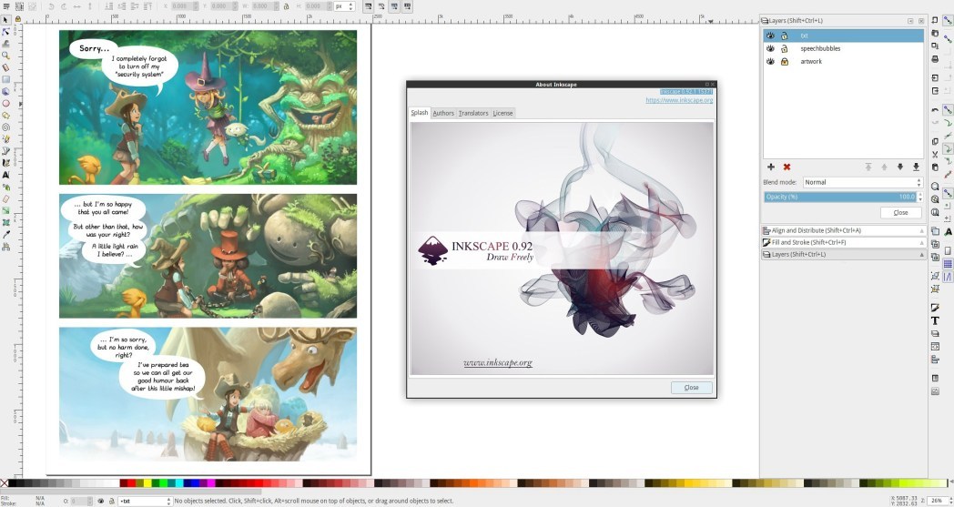Adjust the Opacity (%) slider
This screenshot has width=954, height=507.
[x=839, y=197]
